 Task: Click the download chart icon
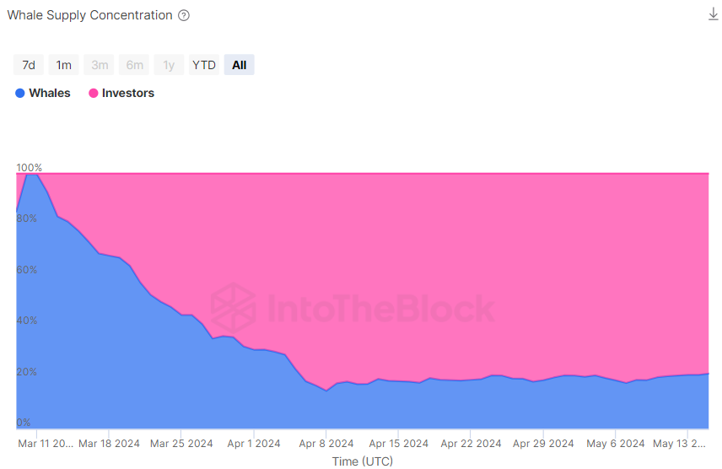(713, 14)
